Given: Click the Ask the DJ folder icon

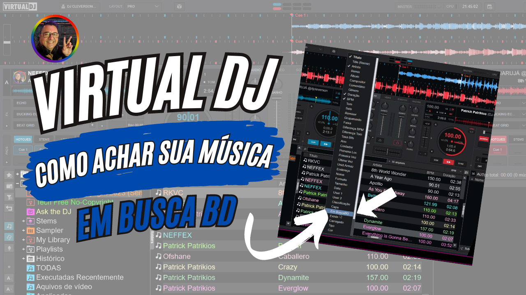Looking at the screenshot, I should 30,212.
